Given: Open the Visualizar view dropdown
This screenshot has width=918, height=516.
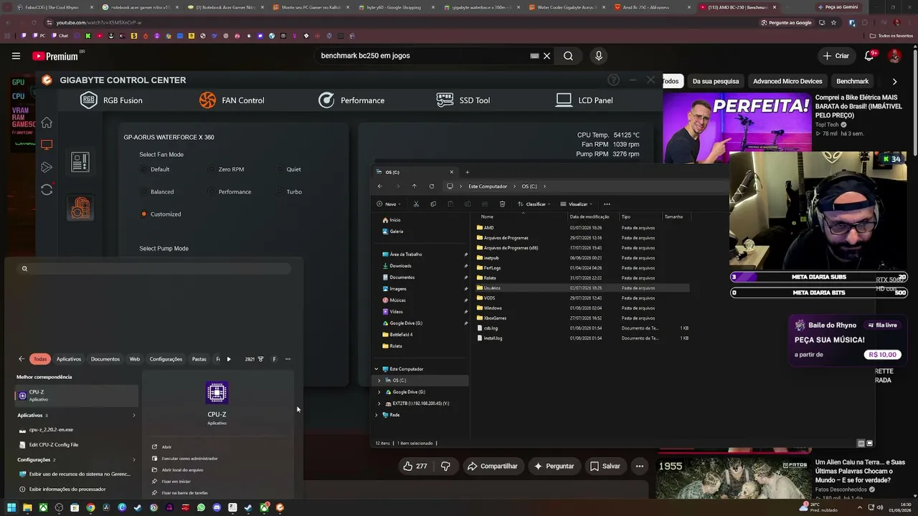Looking at the screenshot, I should (577, 204).
